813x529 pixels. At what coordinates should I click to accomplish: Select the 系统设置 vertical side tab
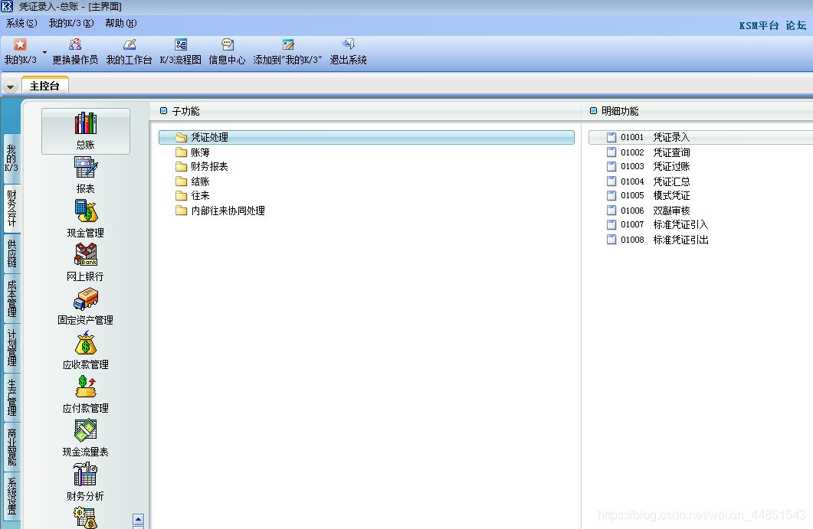[11, 496]
